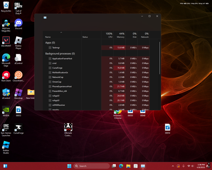Open the Discord desktop shortcut

[x=19, y=24]
